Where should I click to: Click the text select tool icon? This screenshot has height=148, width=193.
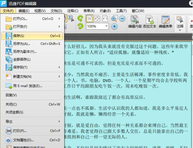pyautogui.click(x=71, y=18)
